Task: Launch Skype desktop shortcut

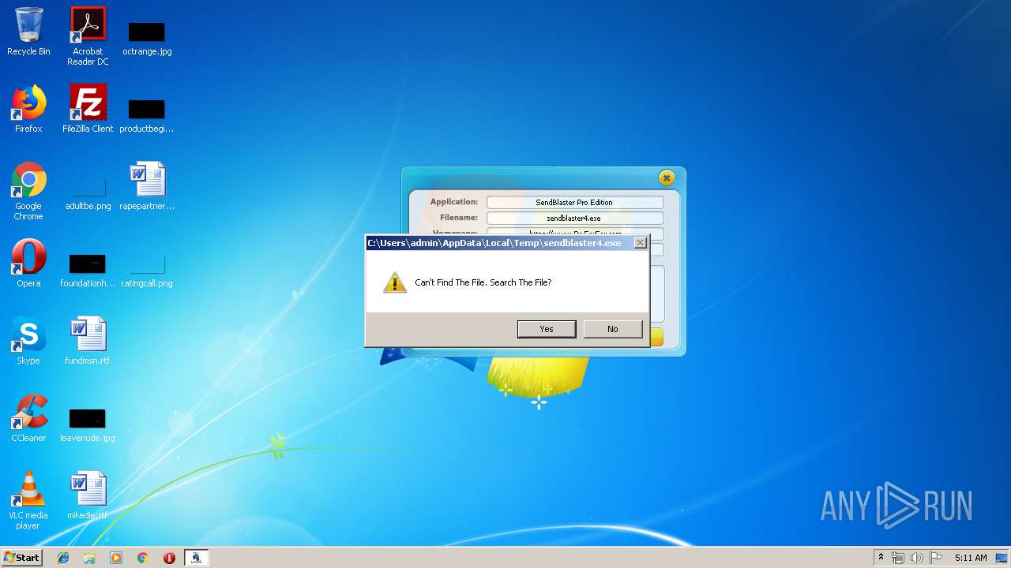Action: (28, 341)
